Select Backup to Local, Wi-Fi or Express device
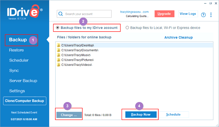219x127 pixels. pyautogui.click(x=127, y=28)
